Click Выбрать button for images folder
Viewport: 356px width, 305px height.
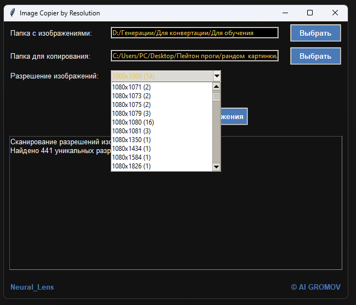click(315, 33)
